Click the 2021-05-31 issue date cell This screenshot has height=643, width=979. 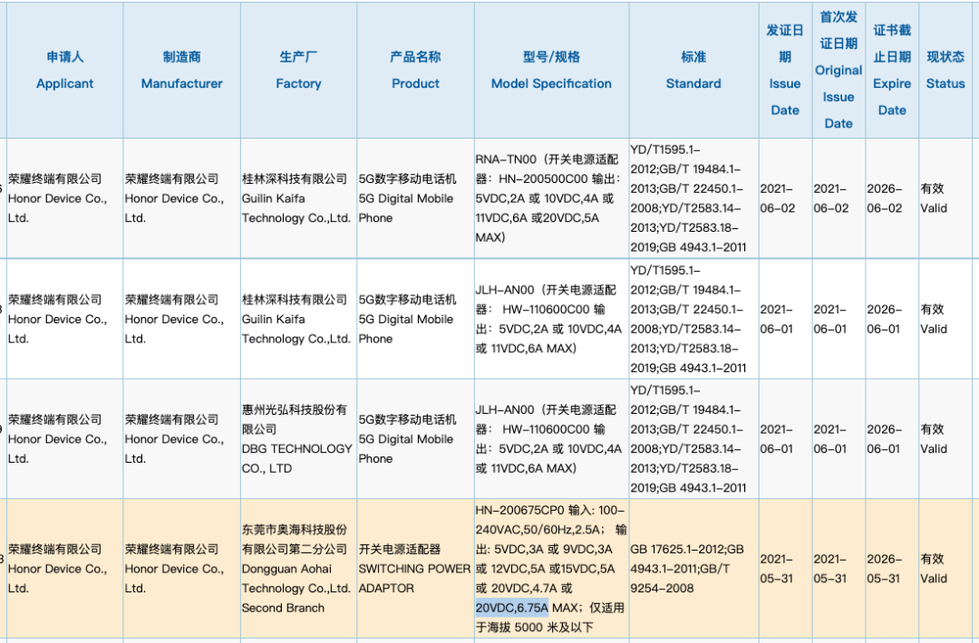click(x=785, y=569)
